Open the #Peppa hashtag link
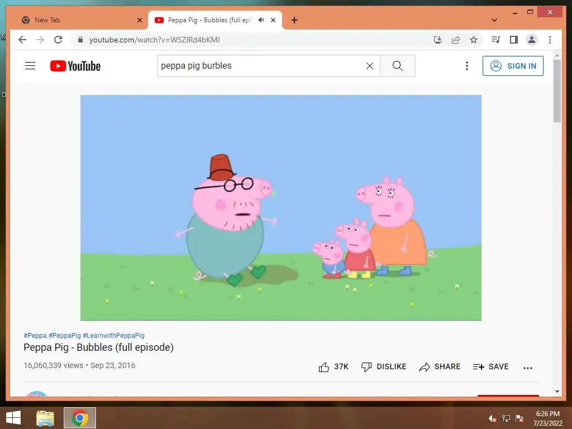Image resolution: width=572 pixels, height=429 pixels. coord(35,335)
